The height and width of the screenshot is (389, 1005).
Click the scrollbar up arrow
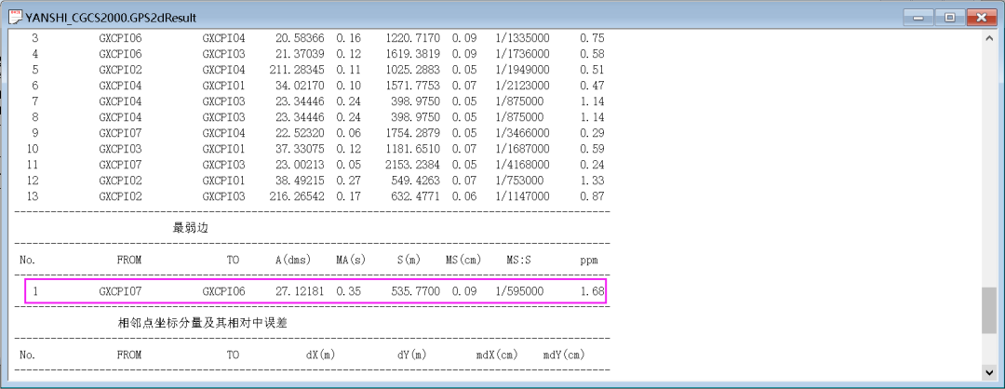[989, 38]
